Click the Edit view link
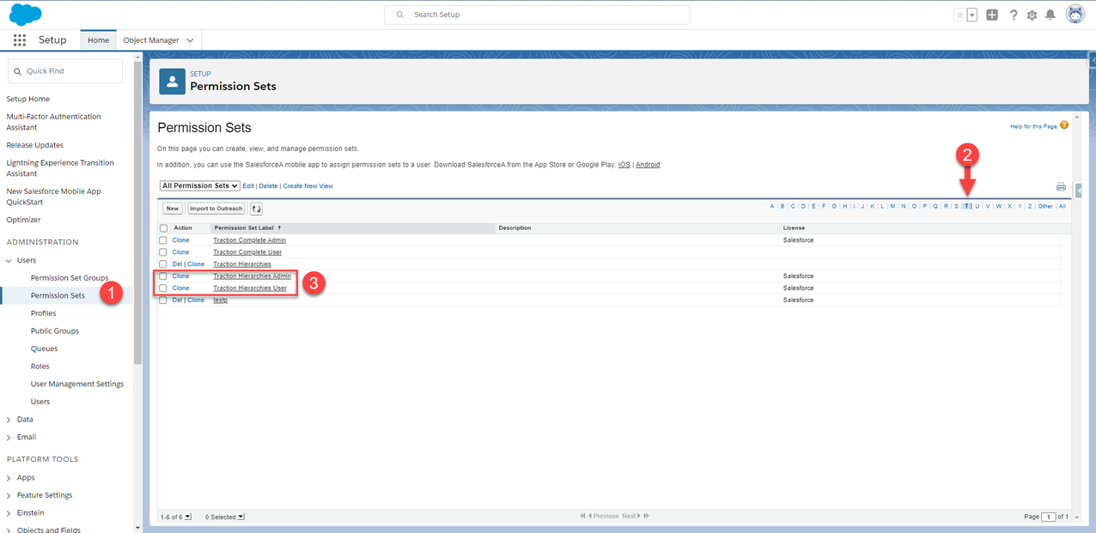This screenshot has height=533, width=1096. click(x=248, y=186)
